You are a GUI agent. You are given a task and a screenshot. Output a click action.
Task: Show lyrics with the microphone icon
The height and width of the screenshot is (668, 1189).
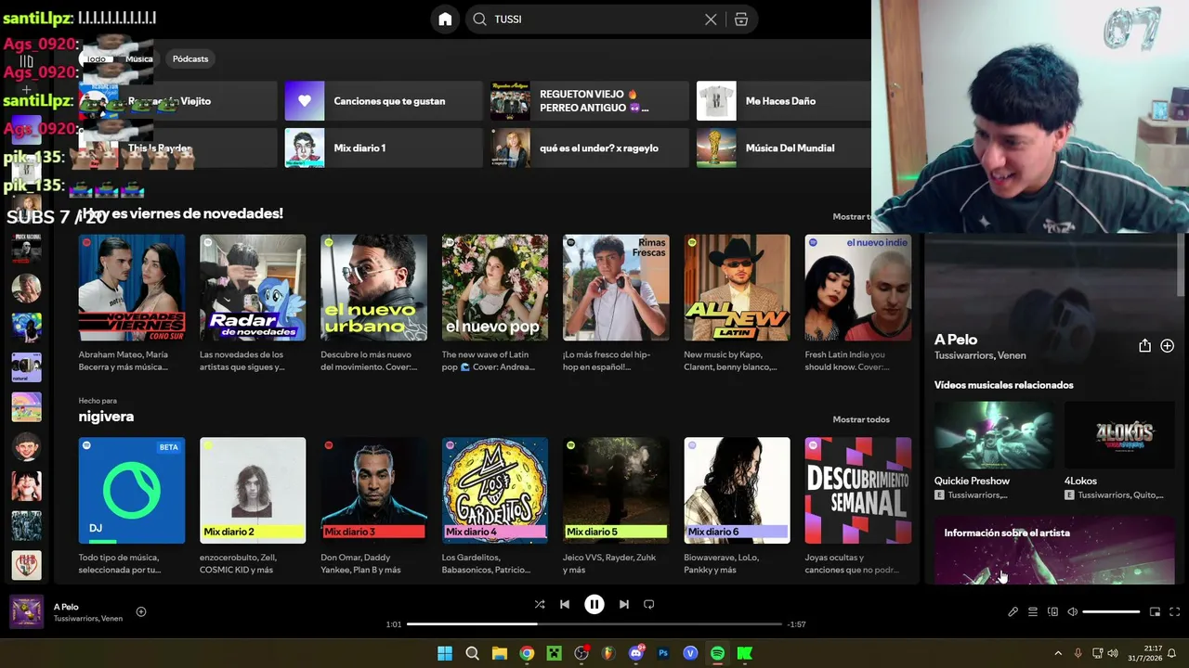coord(1013,612)
